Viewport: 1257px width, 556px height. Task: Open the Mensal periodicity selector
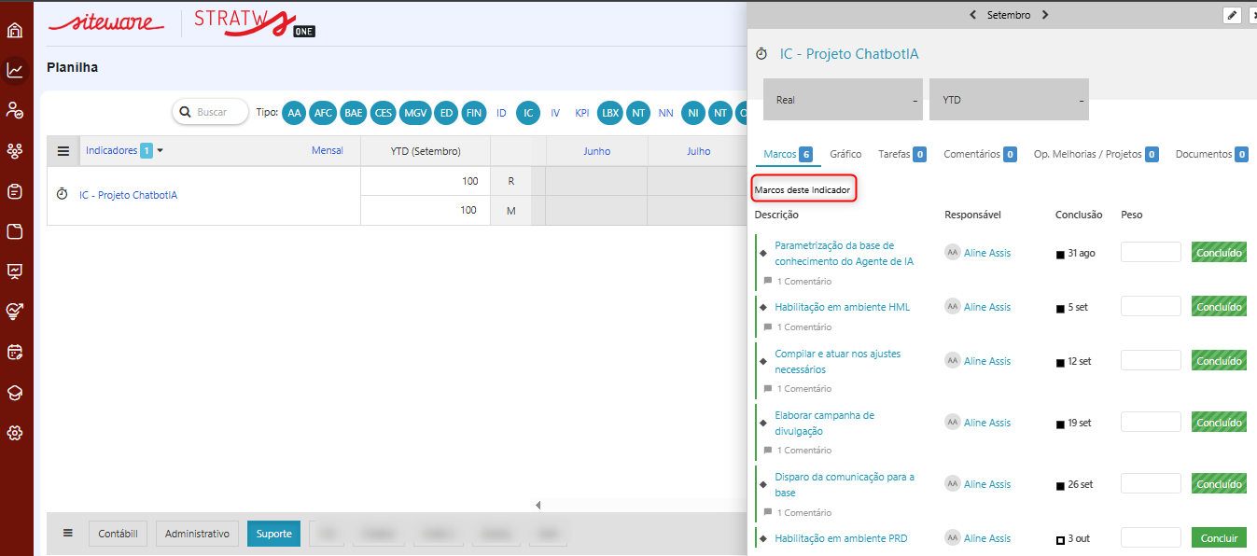327,151
